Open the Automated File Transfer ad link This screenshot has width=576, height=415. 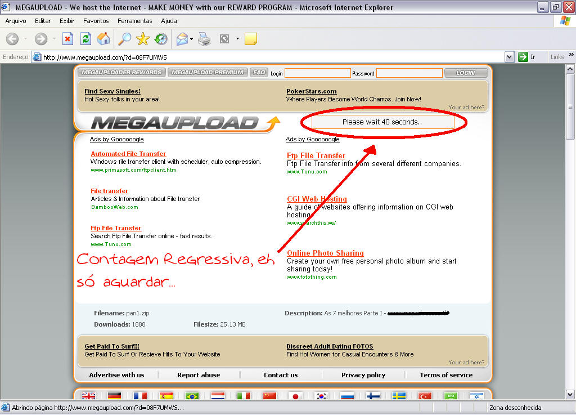[x=128, y=154]
